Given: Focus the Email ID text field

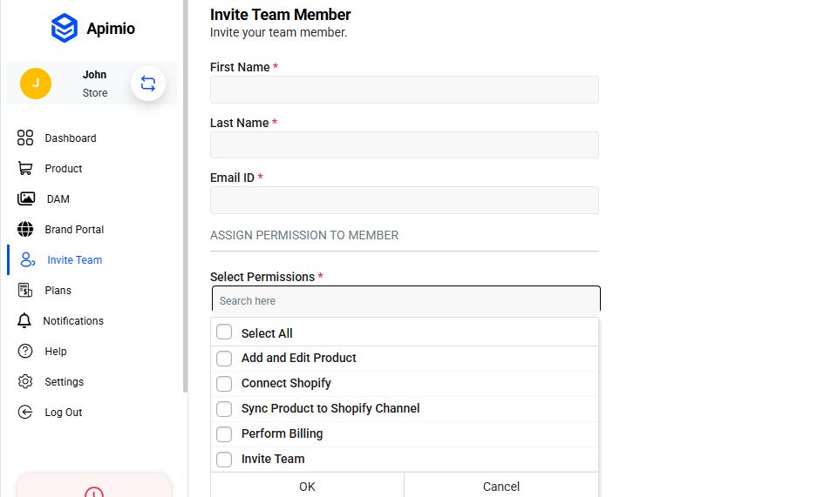Looking at the screenshot, I should click(404, 200).
